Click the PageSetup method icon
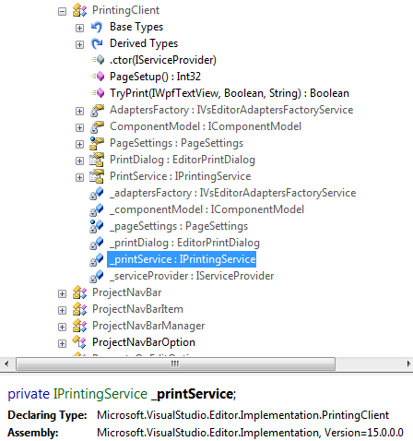Viewport: 413px width, 441px height. tap(98, 77)
